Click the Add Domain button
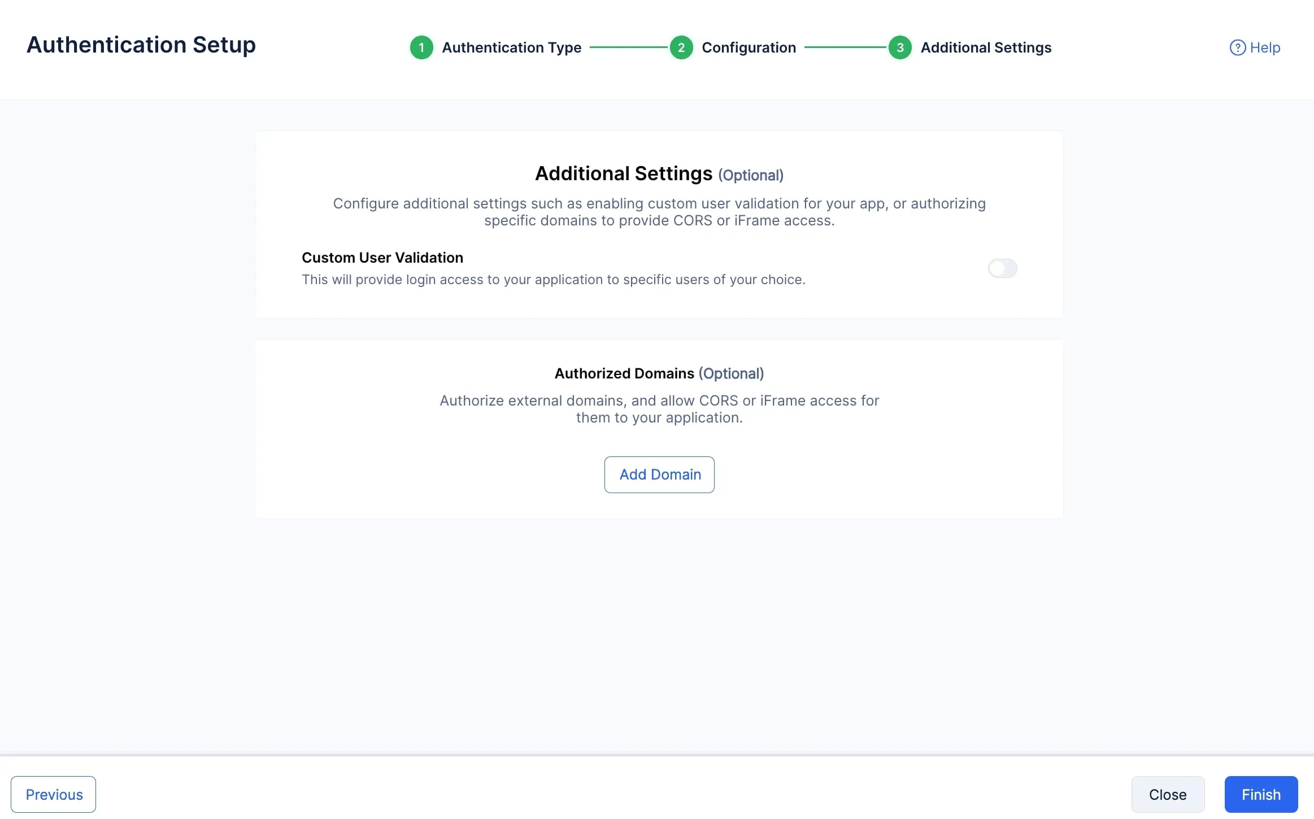 pos(659,474)
